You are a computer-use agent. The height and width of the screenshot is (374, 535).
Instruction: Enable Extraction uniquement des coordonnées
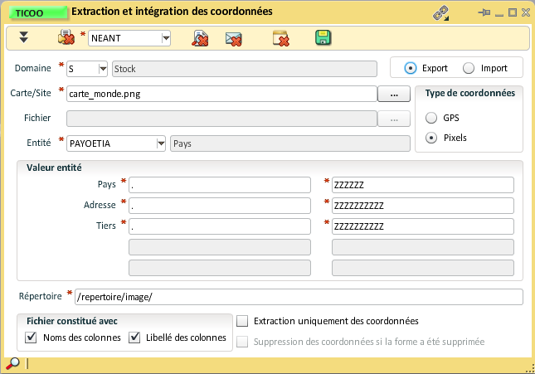(242, 320)
